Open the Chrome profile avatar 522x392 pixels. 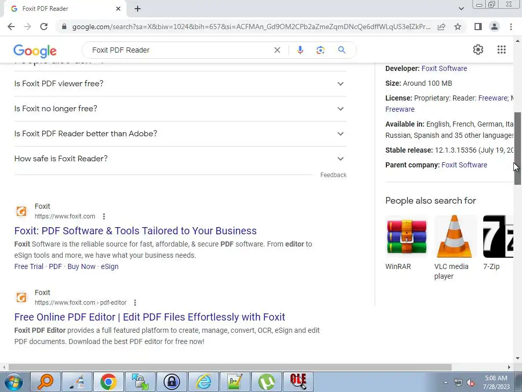click(x=494, y=27)
